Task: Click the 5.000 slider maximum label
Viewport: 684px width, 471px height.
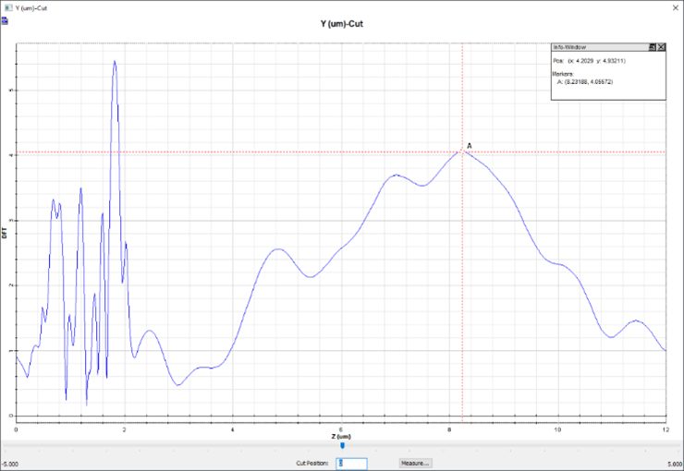Action: (672, 465)
